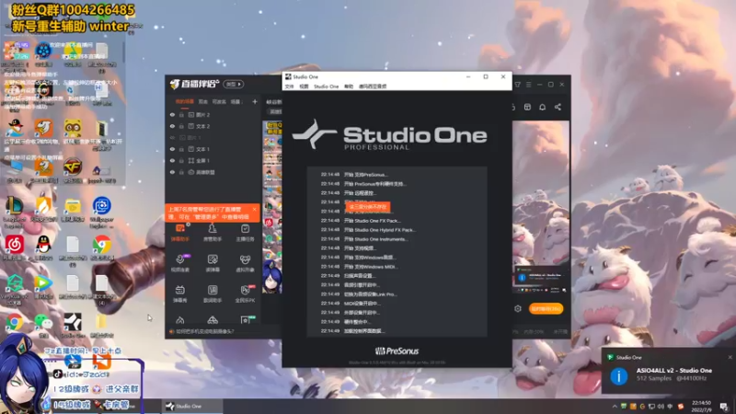Open NetEase Cloud Music desktop shortcut
The width and height of the screenshot is (736, 414).
point(14,247)
